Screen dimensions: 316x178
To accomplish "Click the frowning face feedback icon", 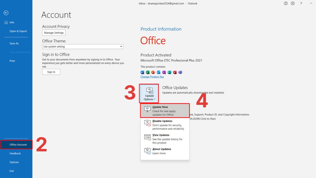I will click(293, 3).
